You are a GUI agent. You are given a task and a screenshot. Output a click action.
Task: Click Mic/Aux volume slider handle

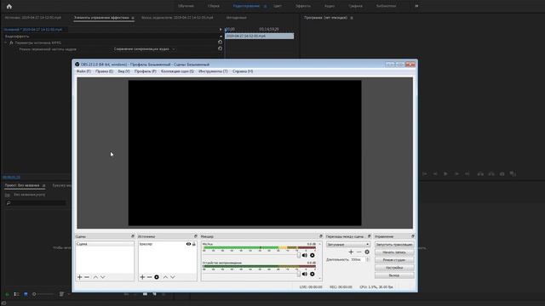point(299,255)
